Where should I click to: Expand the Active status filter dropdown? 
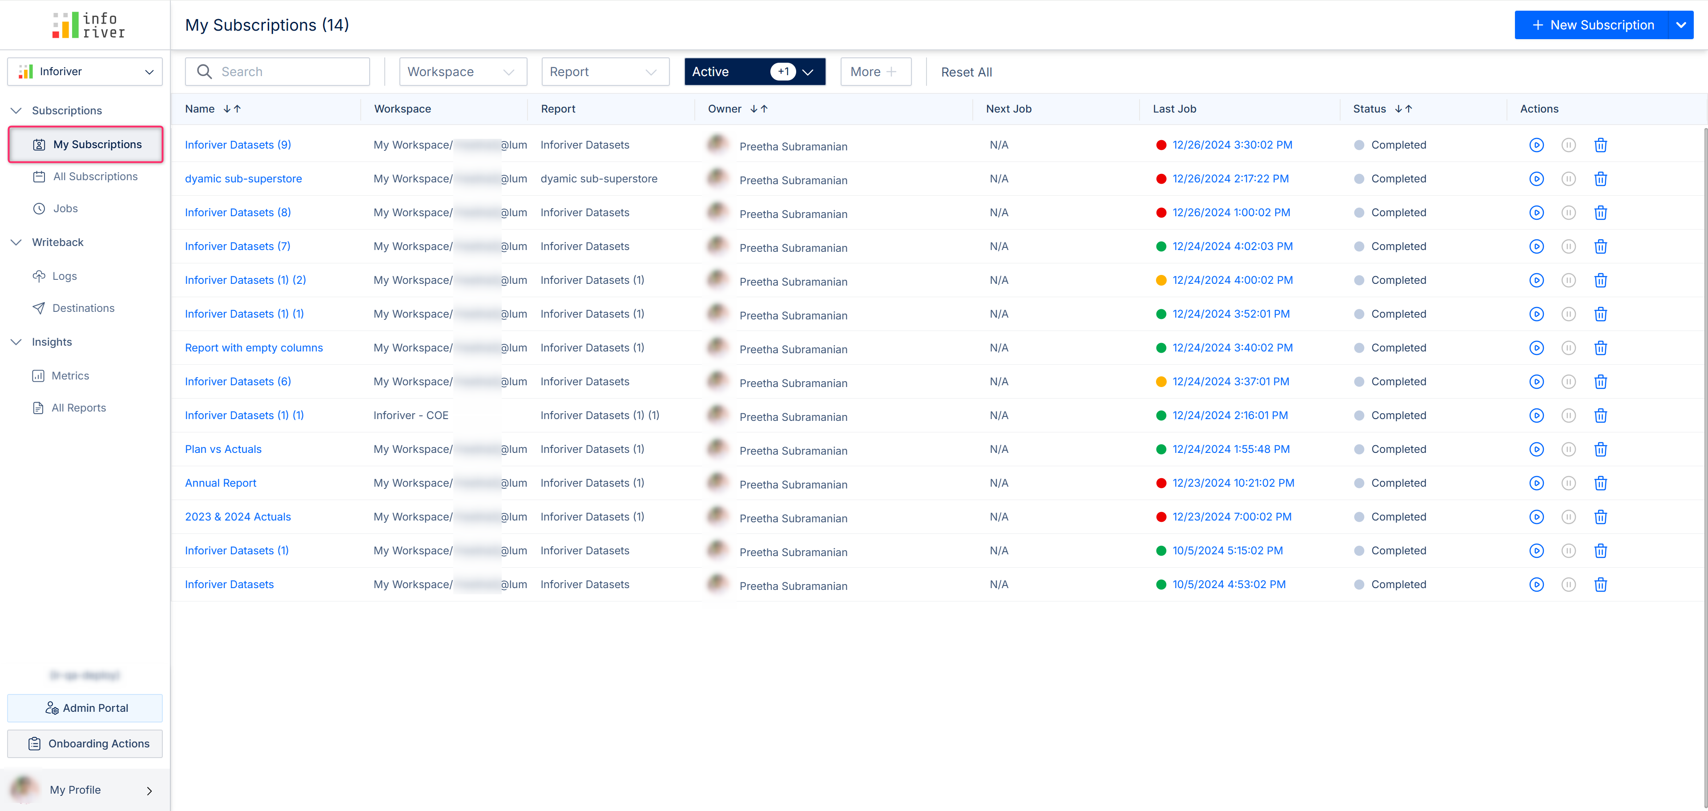click(807, 72)
